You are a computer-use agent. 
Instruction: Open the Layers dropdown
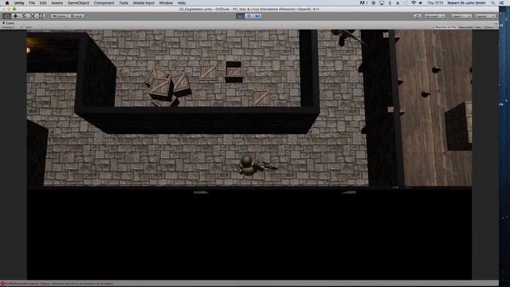click(461, 16)
